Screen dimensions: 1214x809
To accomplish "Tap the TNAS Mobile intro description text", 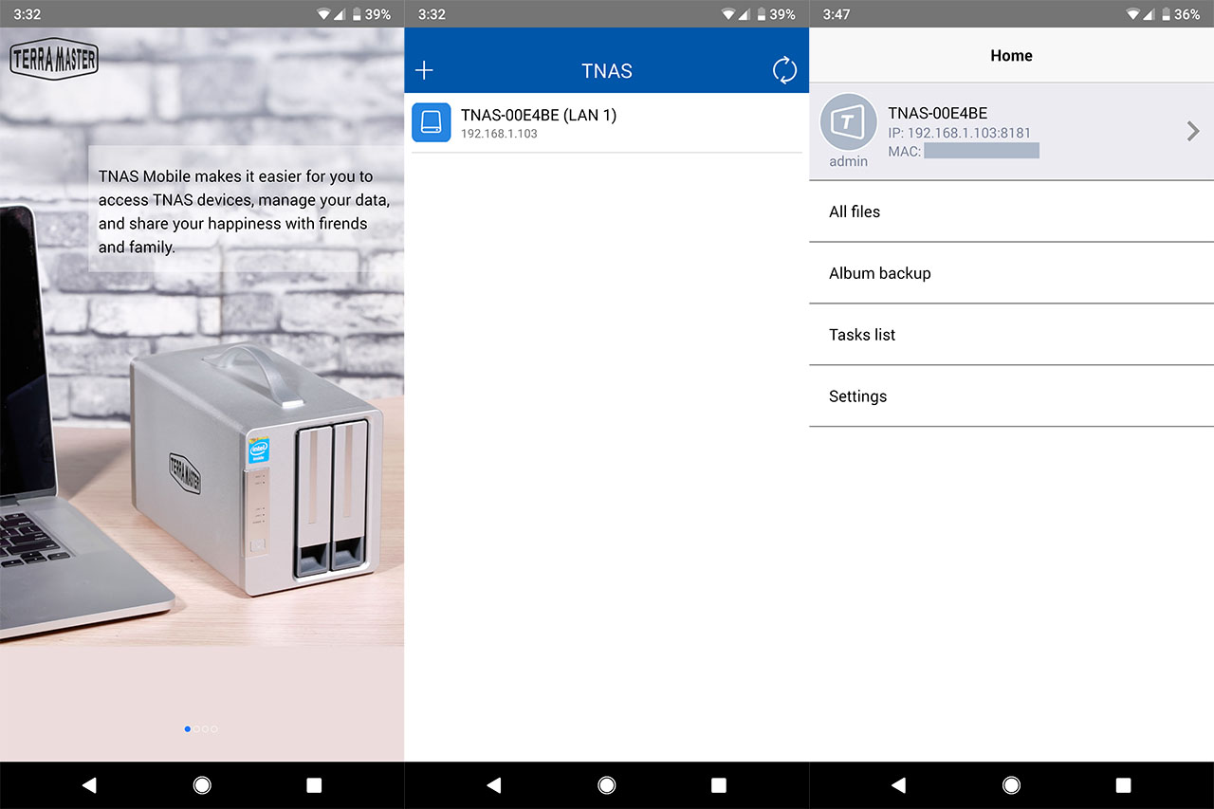I will pos(244,211).
